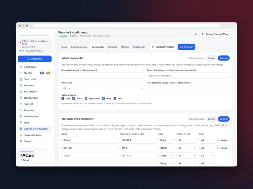Open Fuel dropdown for Stage 1 row
The width and height of the screenshot is (253, 189).
207,140
